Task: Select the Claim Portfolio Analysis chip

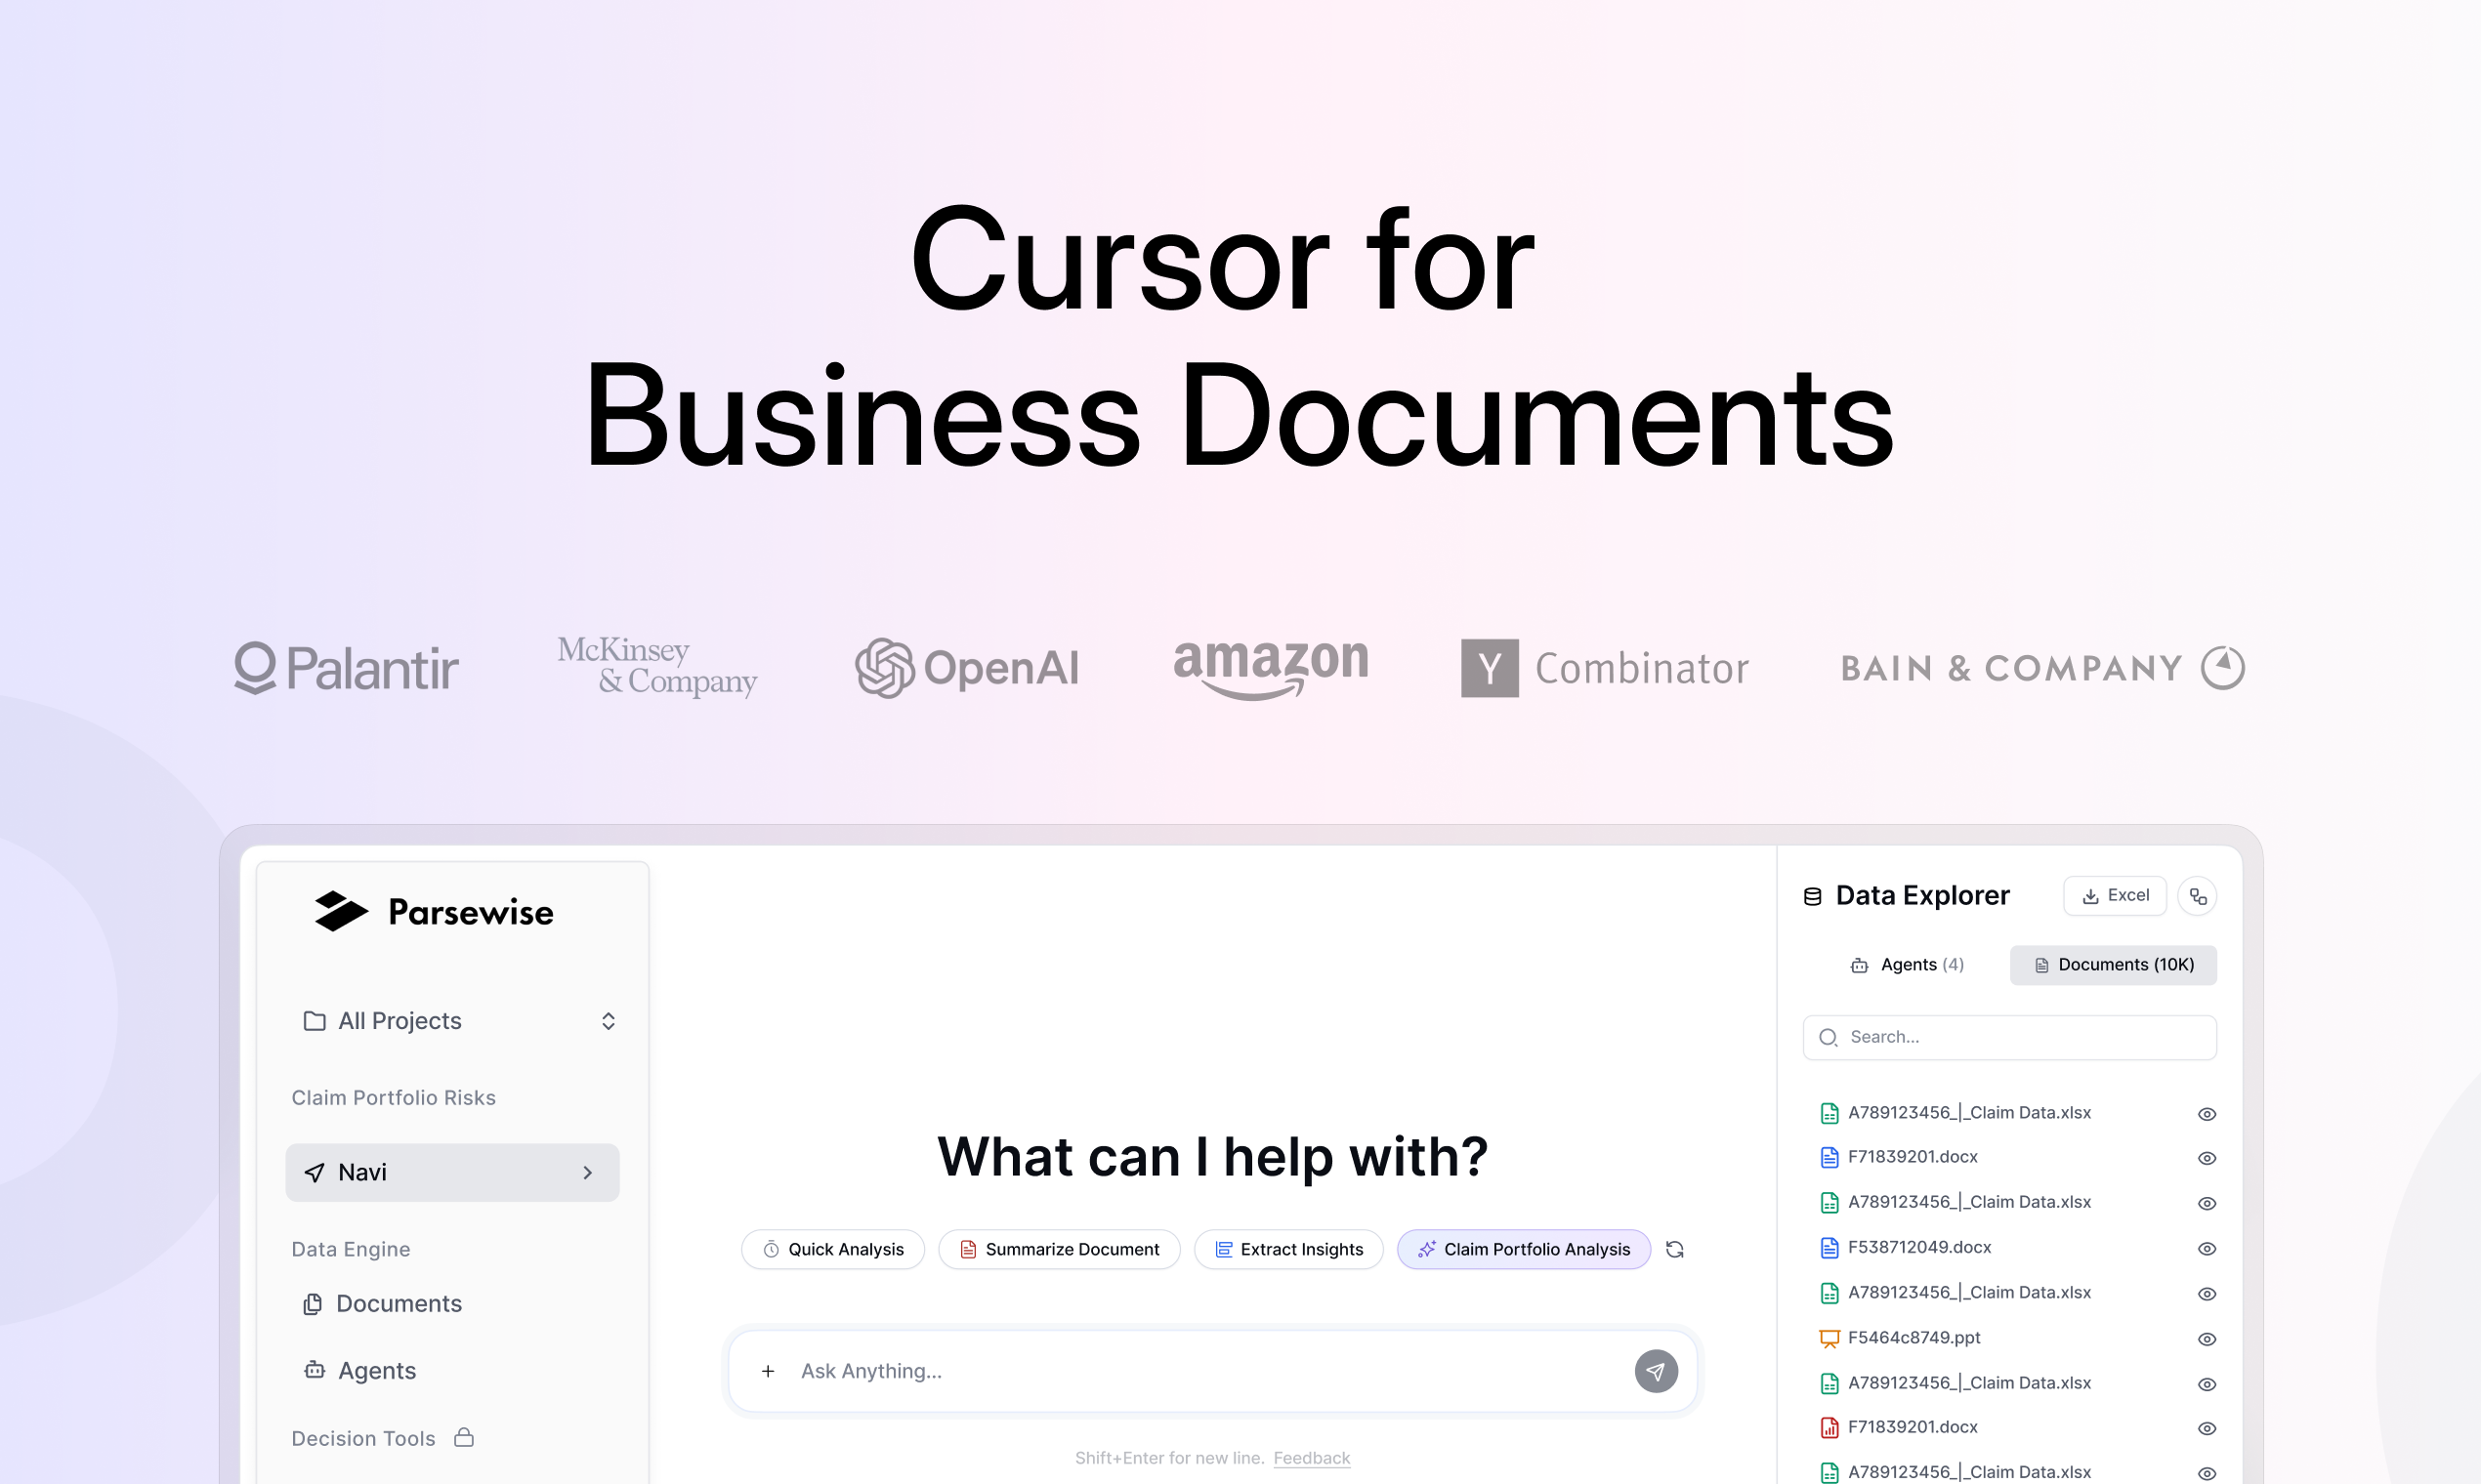Action: (1523, 1249)
